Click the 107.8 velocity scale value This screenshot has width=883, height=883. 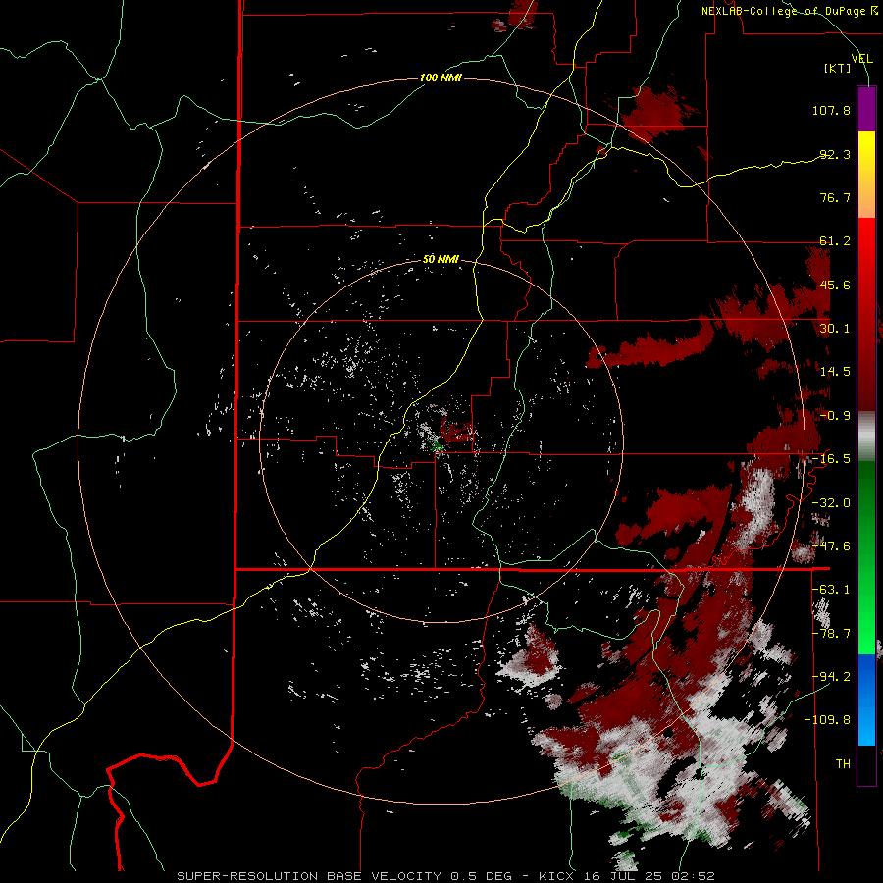831,110
